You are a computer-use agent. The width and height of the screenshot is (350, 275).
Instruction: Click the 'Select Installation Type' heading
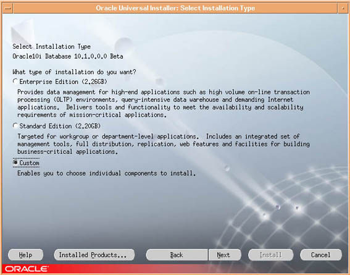[52, 46]
